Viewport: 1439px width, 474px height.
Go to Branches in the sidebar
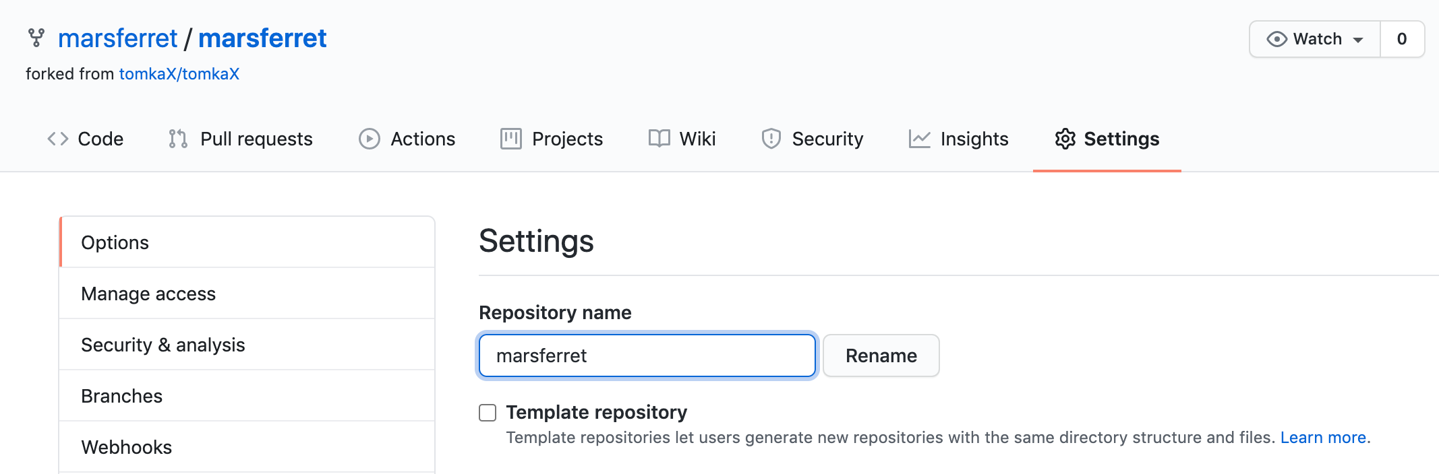click(247, 396)
